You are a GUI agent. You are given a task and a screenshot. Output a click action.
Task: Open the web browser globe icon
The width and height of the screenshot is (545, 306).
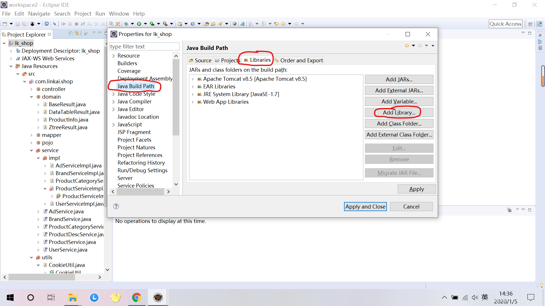(x=234, y=24)
